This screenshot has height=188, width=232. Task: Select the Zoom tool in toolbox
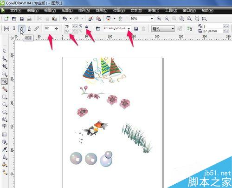tap(4, 74)
